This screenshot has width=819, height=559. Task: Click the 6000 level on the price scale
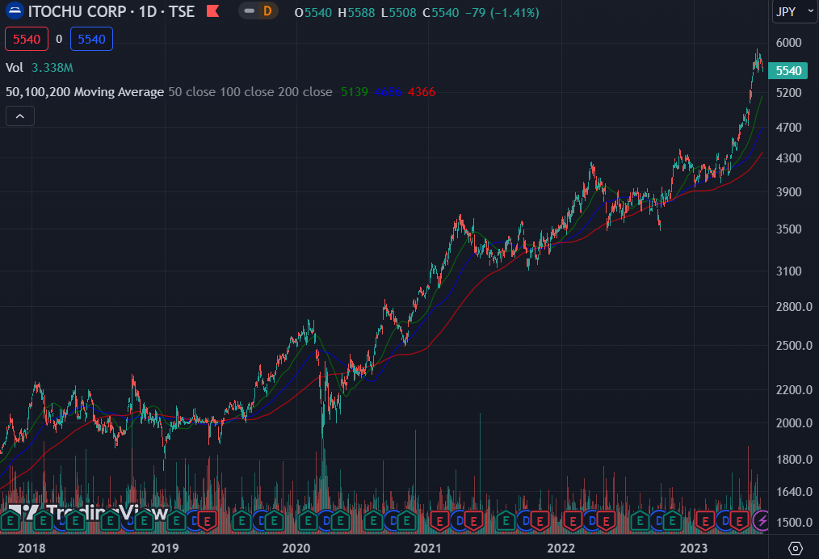788,43
